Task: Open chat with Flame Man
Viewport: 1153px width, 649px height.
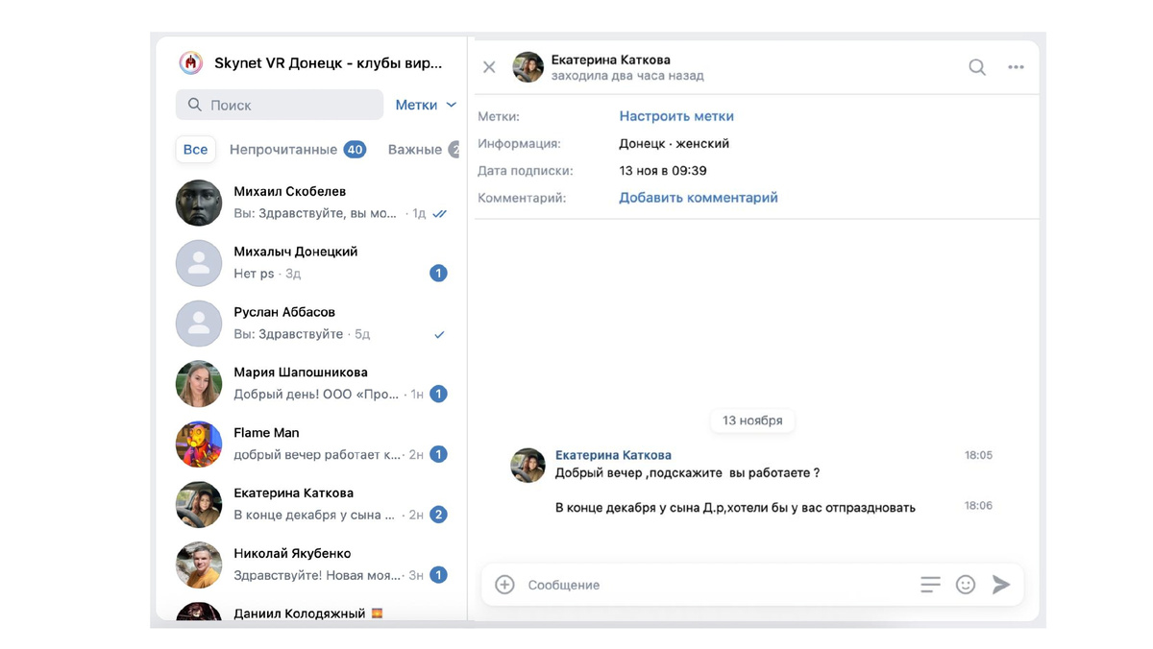Action: click(x=312, y=445)
